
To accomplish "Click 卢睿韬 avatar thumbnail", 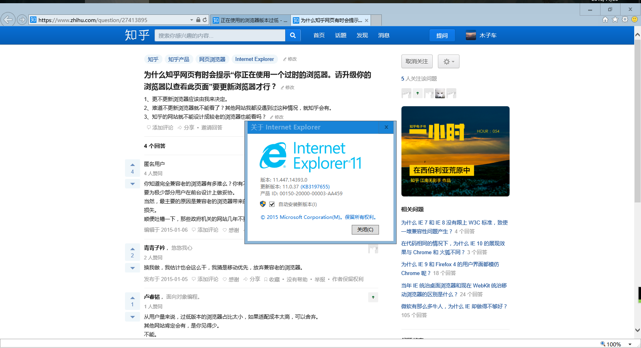I will pyautogui.click(x=373, y=297).
